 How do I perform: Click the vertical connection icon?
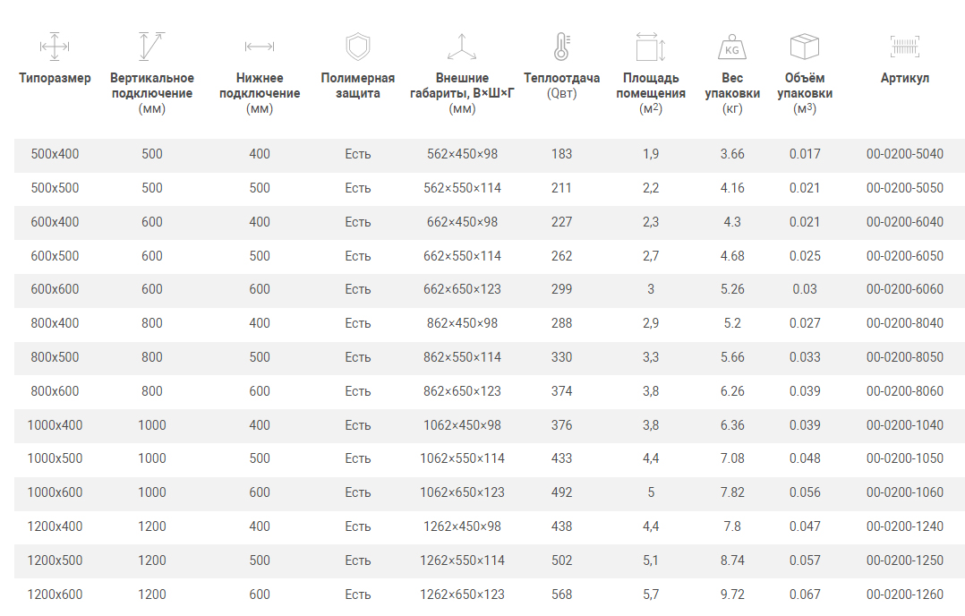152,47
